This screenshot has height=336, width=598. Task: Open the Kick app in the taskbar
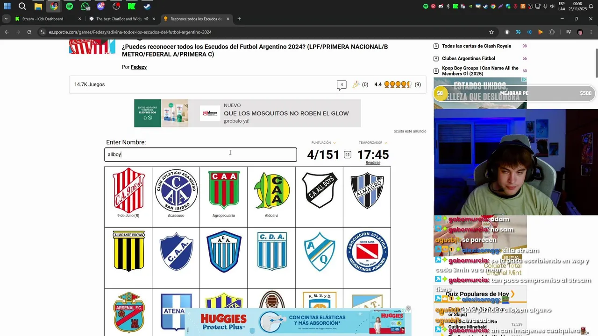pos(132,7)
